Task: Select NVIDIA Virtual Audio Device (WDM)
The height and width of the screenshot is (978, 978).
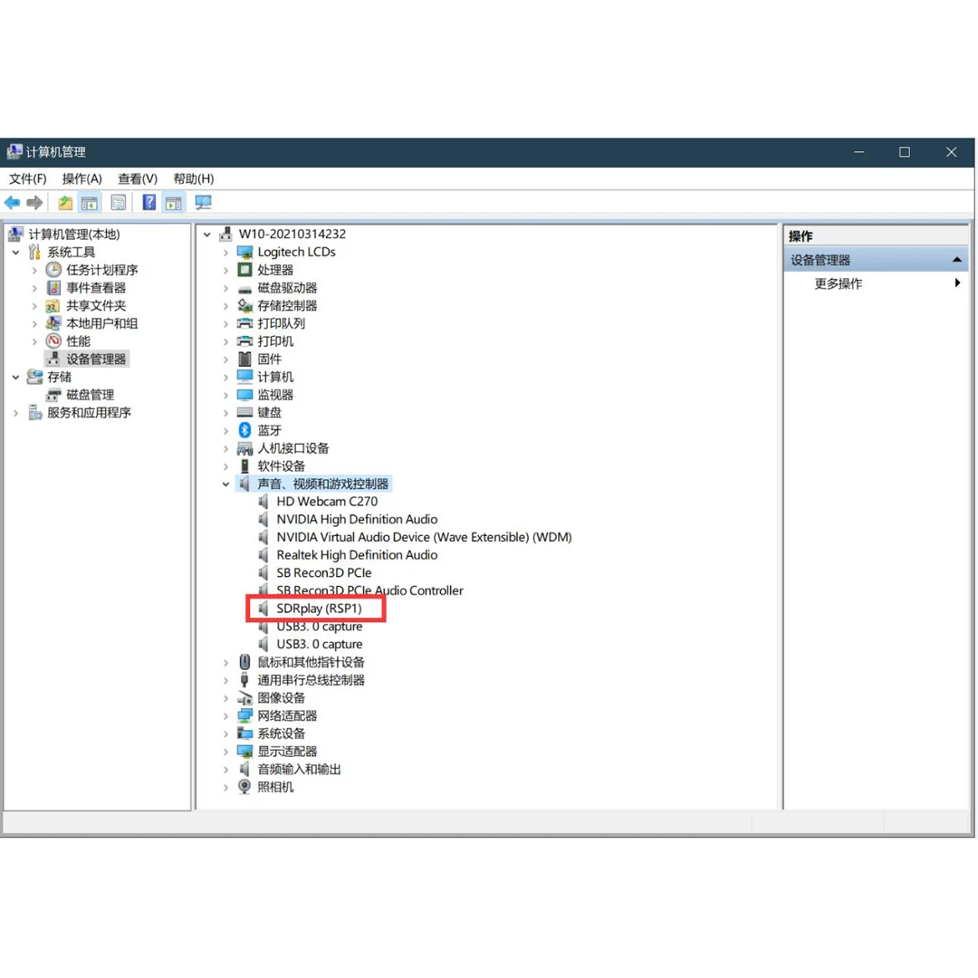Action: 424,538
